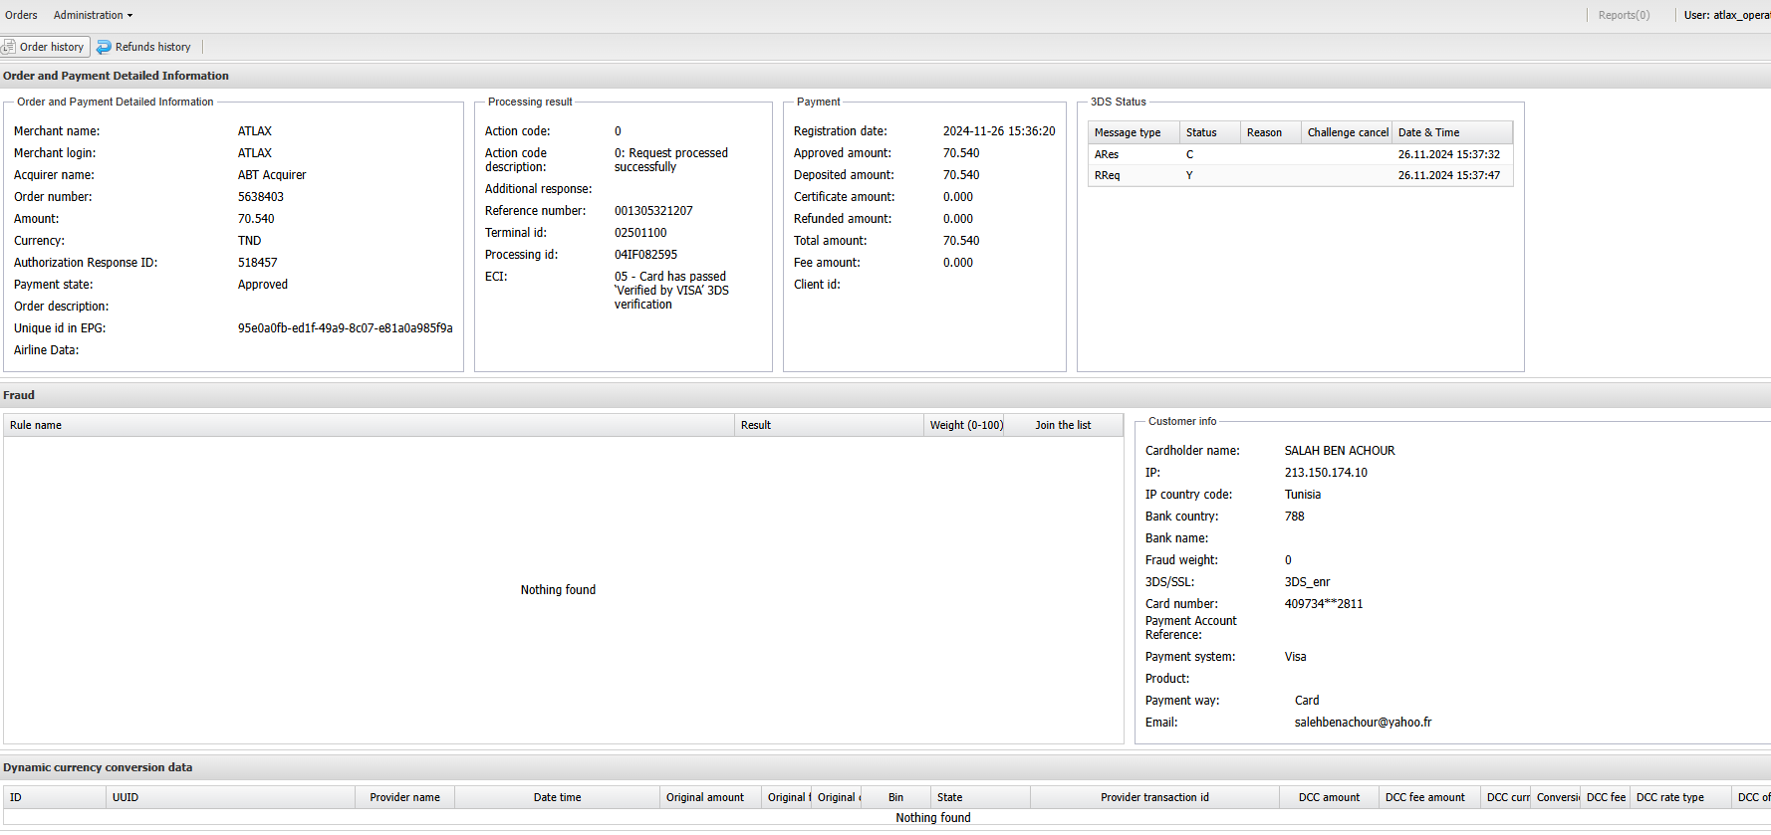
Task: Click the Join the list column header
Action: pos(1062,425)
